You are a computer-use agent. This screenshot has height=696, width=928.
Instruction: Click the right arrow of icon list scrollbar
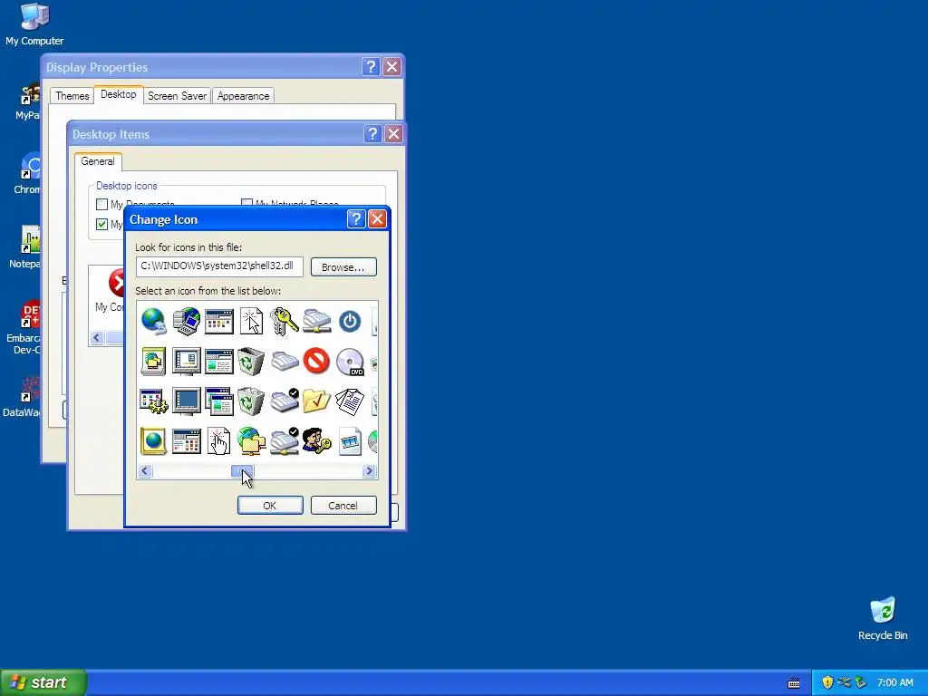coord(370,471)
